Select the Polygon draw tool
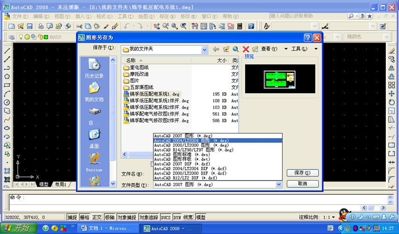Screen dimensions: 399x234 tap(7, 76)
